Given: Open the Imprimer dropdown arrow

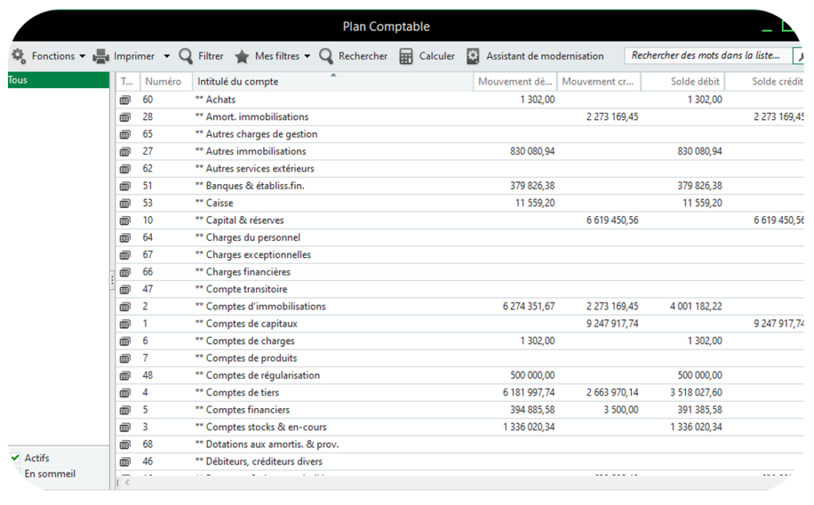Looking at the screenshot, I should 167,56.
